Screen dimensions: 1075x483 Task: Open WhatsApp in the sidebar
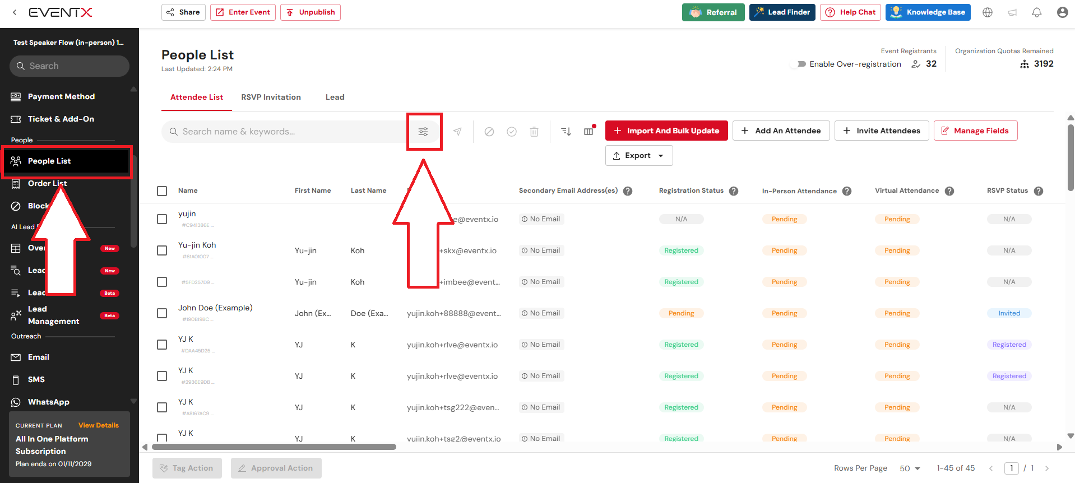point(48,402)
